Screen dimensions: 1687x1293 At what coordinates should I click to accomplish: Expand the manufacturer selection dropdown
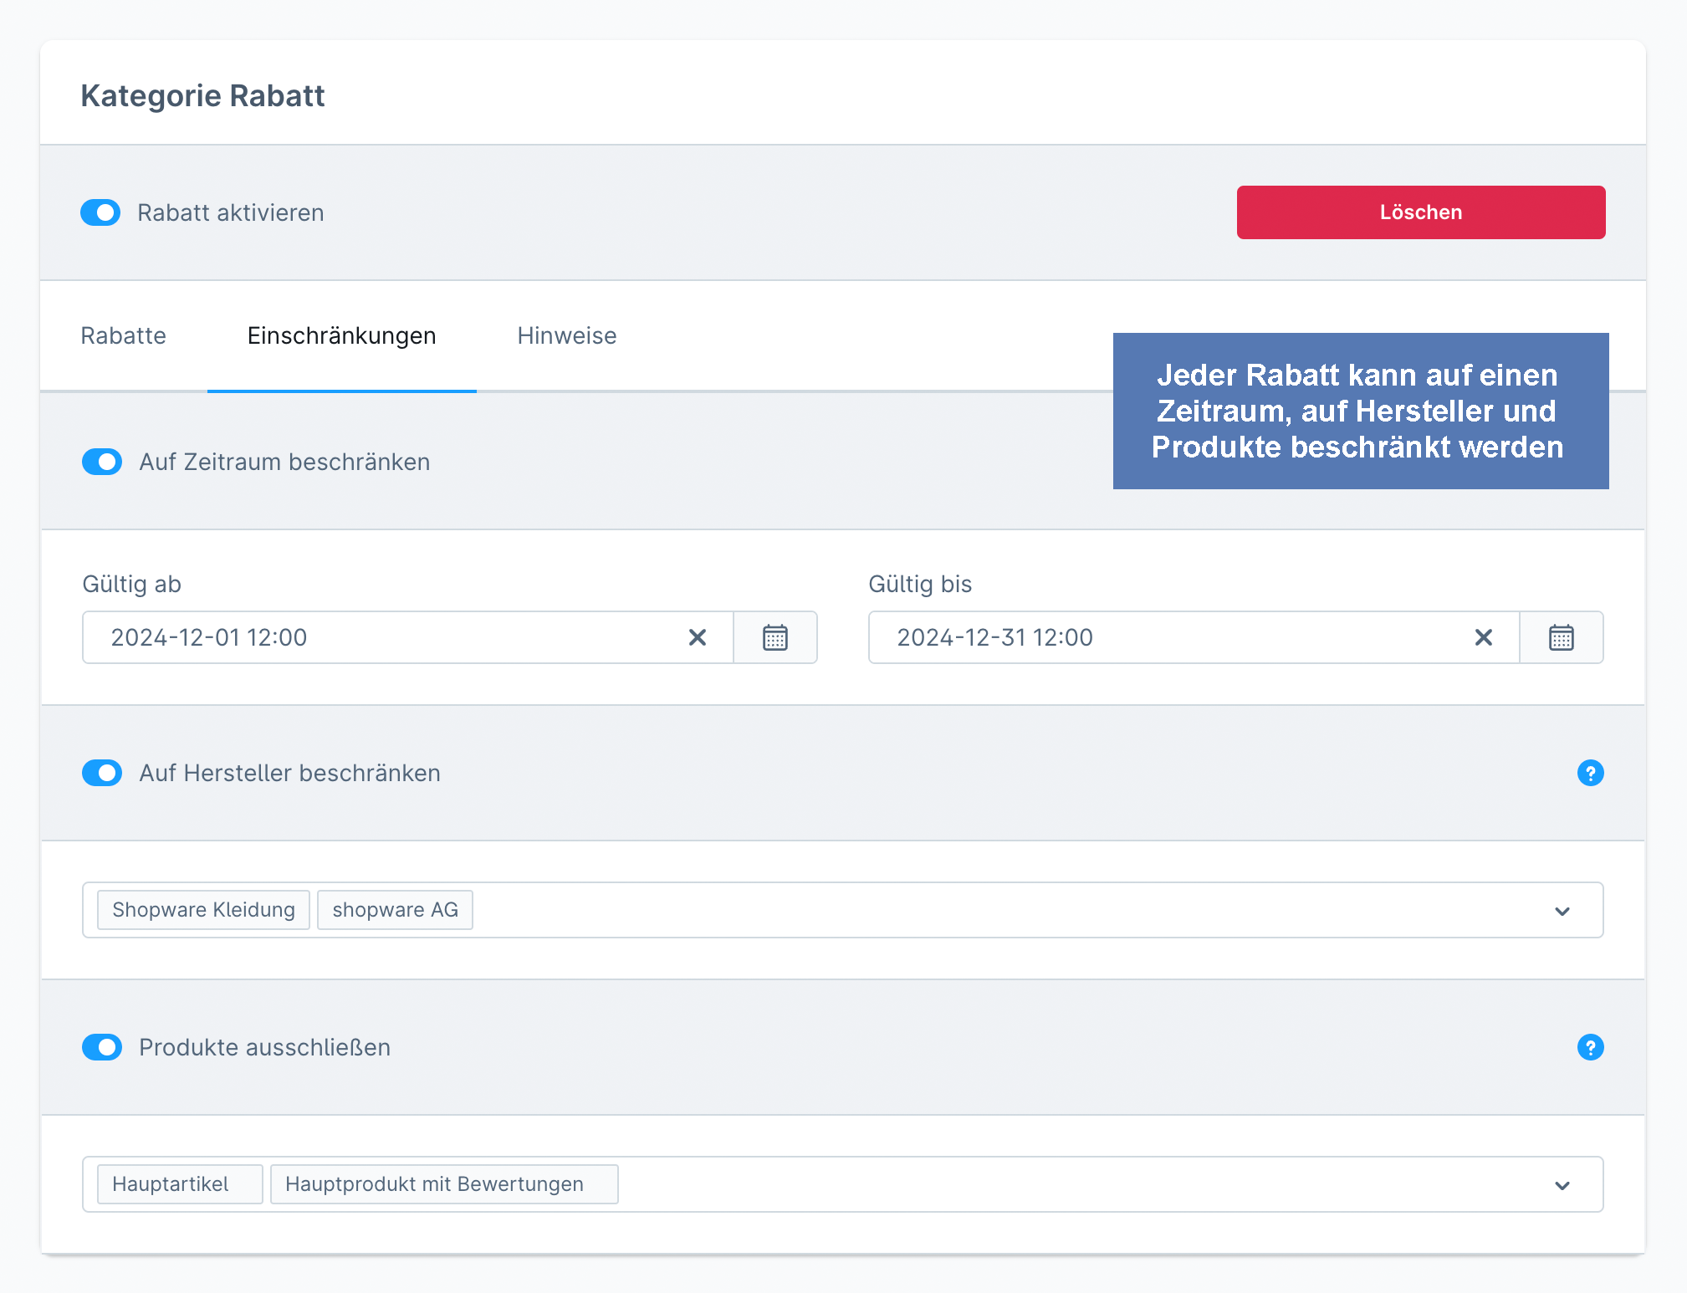(1562, 911)
